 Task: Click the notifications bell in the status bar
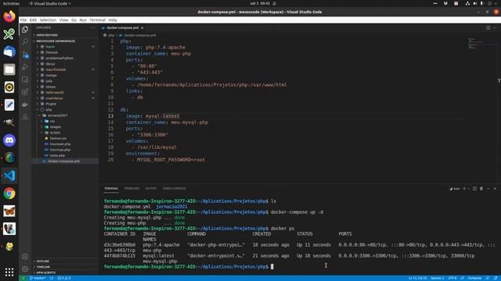tap(495, 278)
